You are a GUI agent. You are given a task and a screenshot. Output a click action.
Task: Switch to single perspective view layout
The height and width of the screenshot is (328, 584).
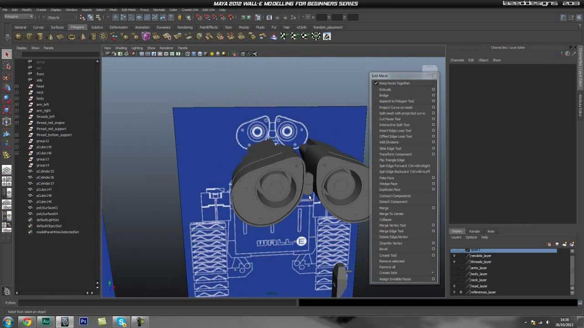click(x=7, y=170)
